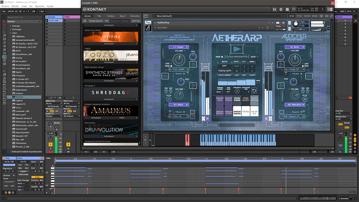Switch to the Kontakt Files tab
Image resolution: width=359 pixels, height=202 pixels.
click(99, 16)
